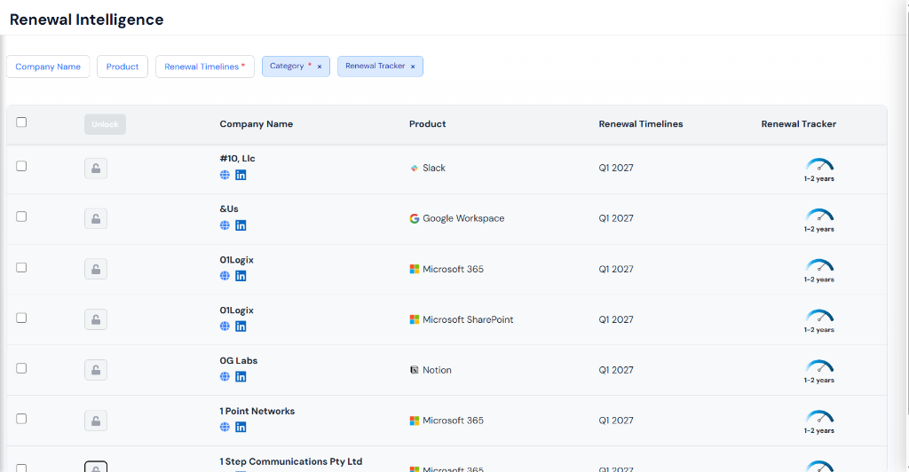Open LinkedIn icon for 0G Labs
The width and height of the screenshot is (909, 472).
pos(241,376)
